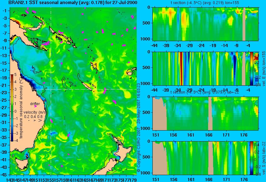Click the '5' tick on the temperature color bar
The width and height of the screenshot is (266, 182).
pyautogui.click(x=15, y=74)
